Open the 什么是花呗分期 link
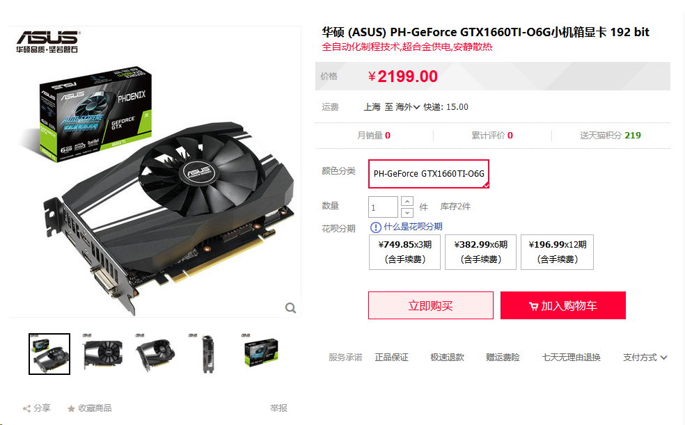Image resolution: width=685 pixels, height=425 pixels. pyautogui.click(x=413, y=227)
